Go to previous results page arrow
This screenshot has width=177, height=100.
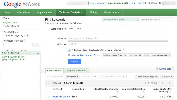point(163,83)
